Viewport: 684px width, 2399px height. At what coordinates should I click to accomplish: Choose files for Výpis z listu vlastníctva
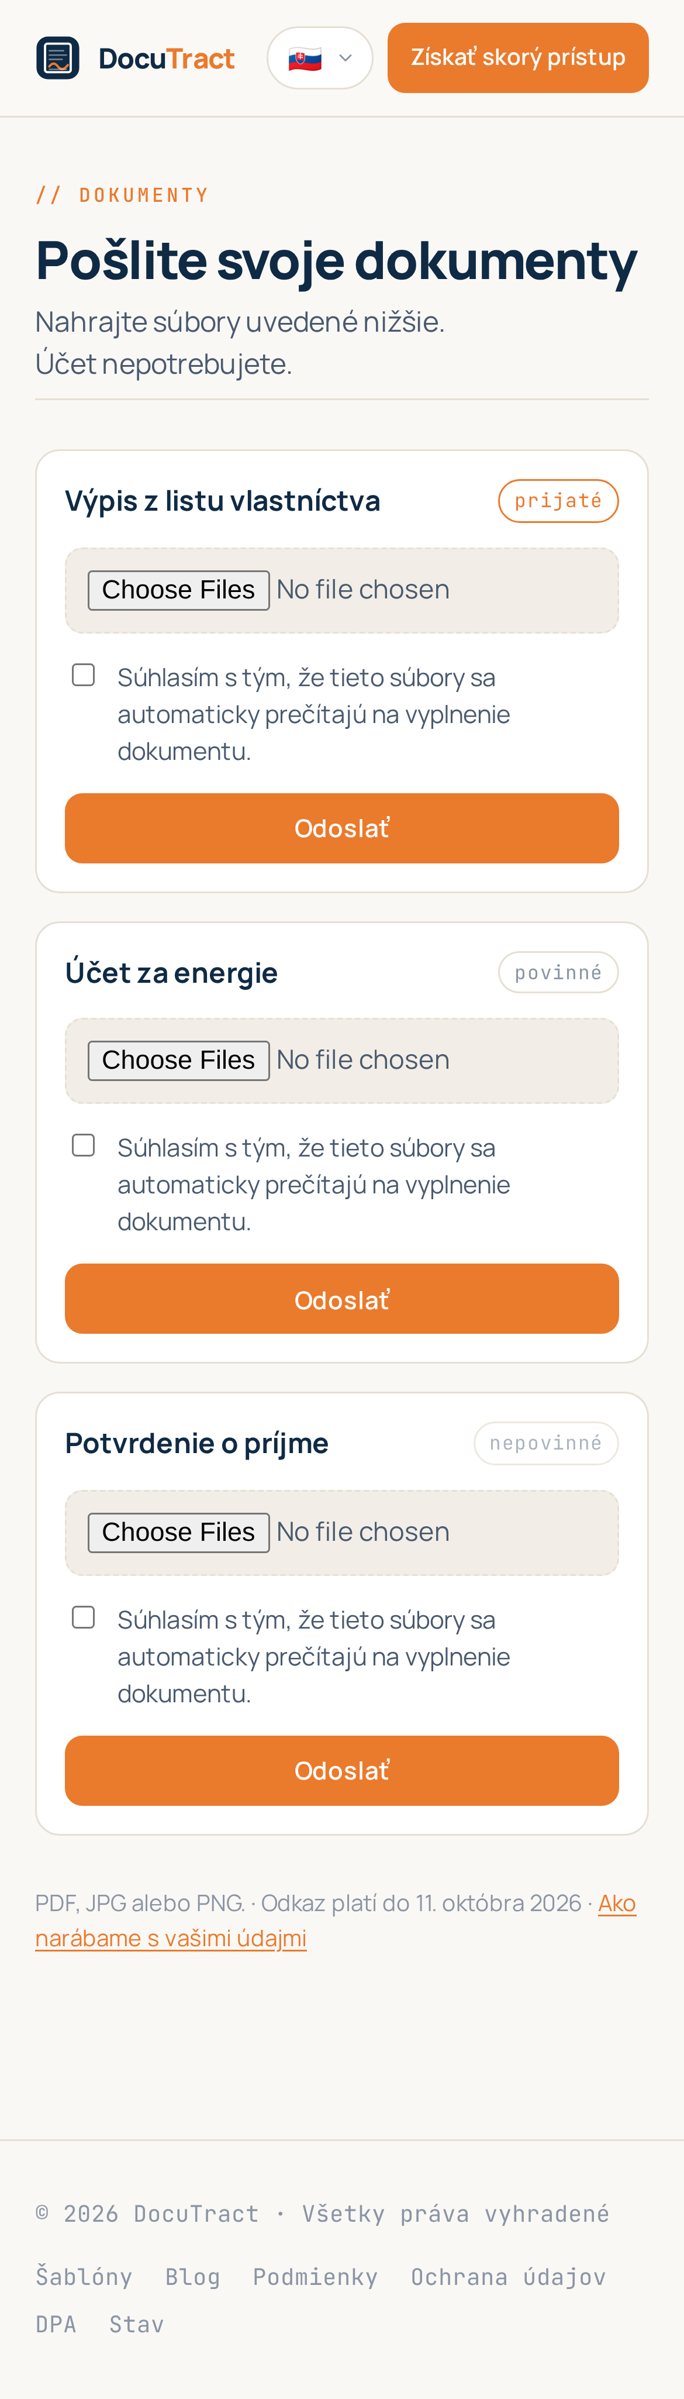179,590
